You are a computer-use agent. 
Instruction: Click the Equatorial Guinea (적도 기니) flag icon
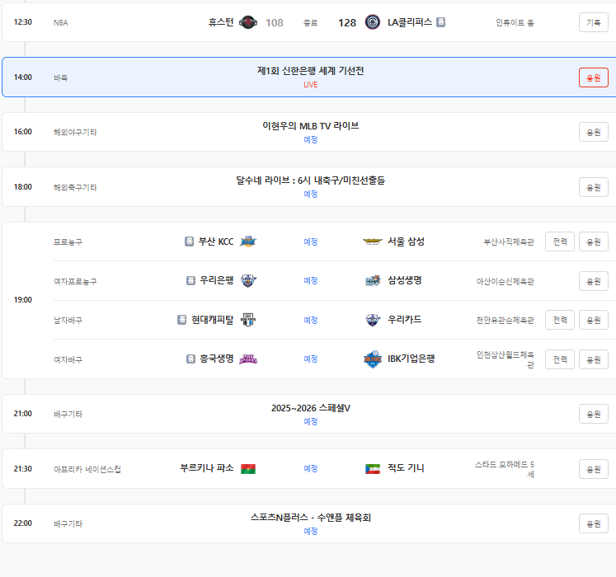click(x=373, y=469)
